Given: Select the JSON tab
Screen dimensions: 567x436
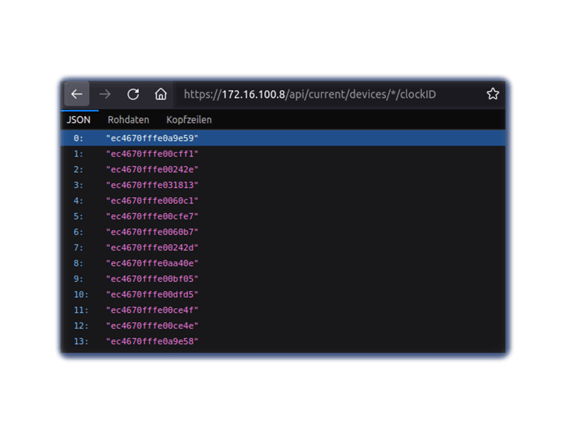Looking at the screenshot, I should point(79,120).
